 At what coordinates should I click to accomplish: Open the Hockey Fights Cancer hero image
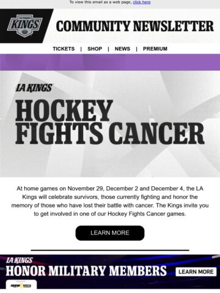(110, 124)
